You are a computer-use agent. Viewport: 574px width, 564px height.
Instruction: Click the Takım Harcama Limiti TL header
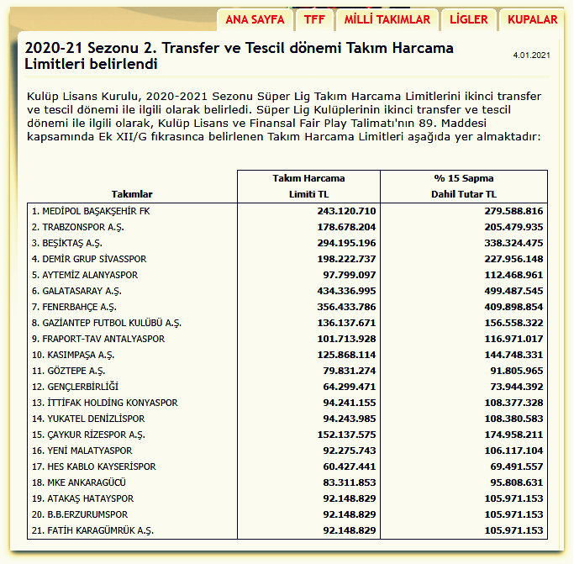pos(308,186)
